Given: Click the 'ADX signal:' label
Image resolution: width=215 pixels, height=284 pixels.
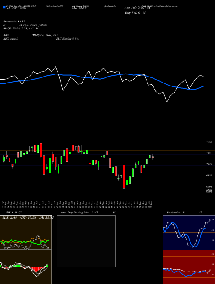Looking at the screenshot, I should pos(11,39).
